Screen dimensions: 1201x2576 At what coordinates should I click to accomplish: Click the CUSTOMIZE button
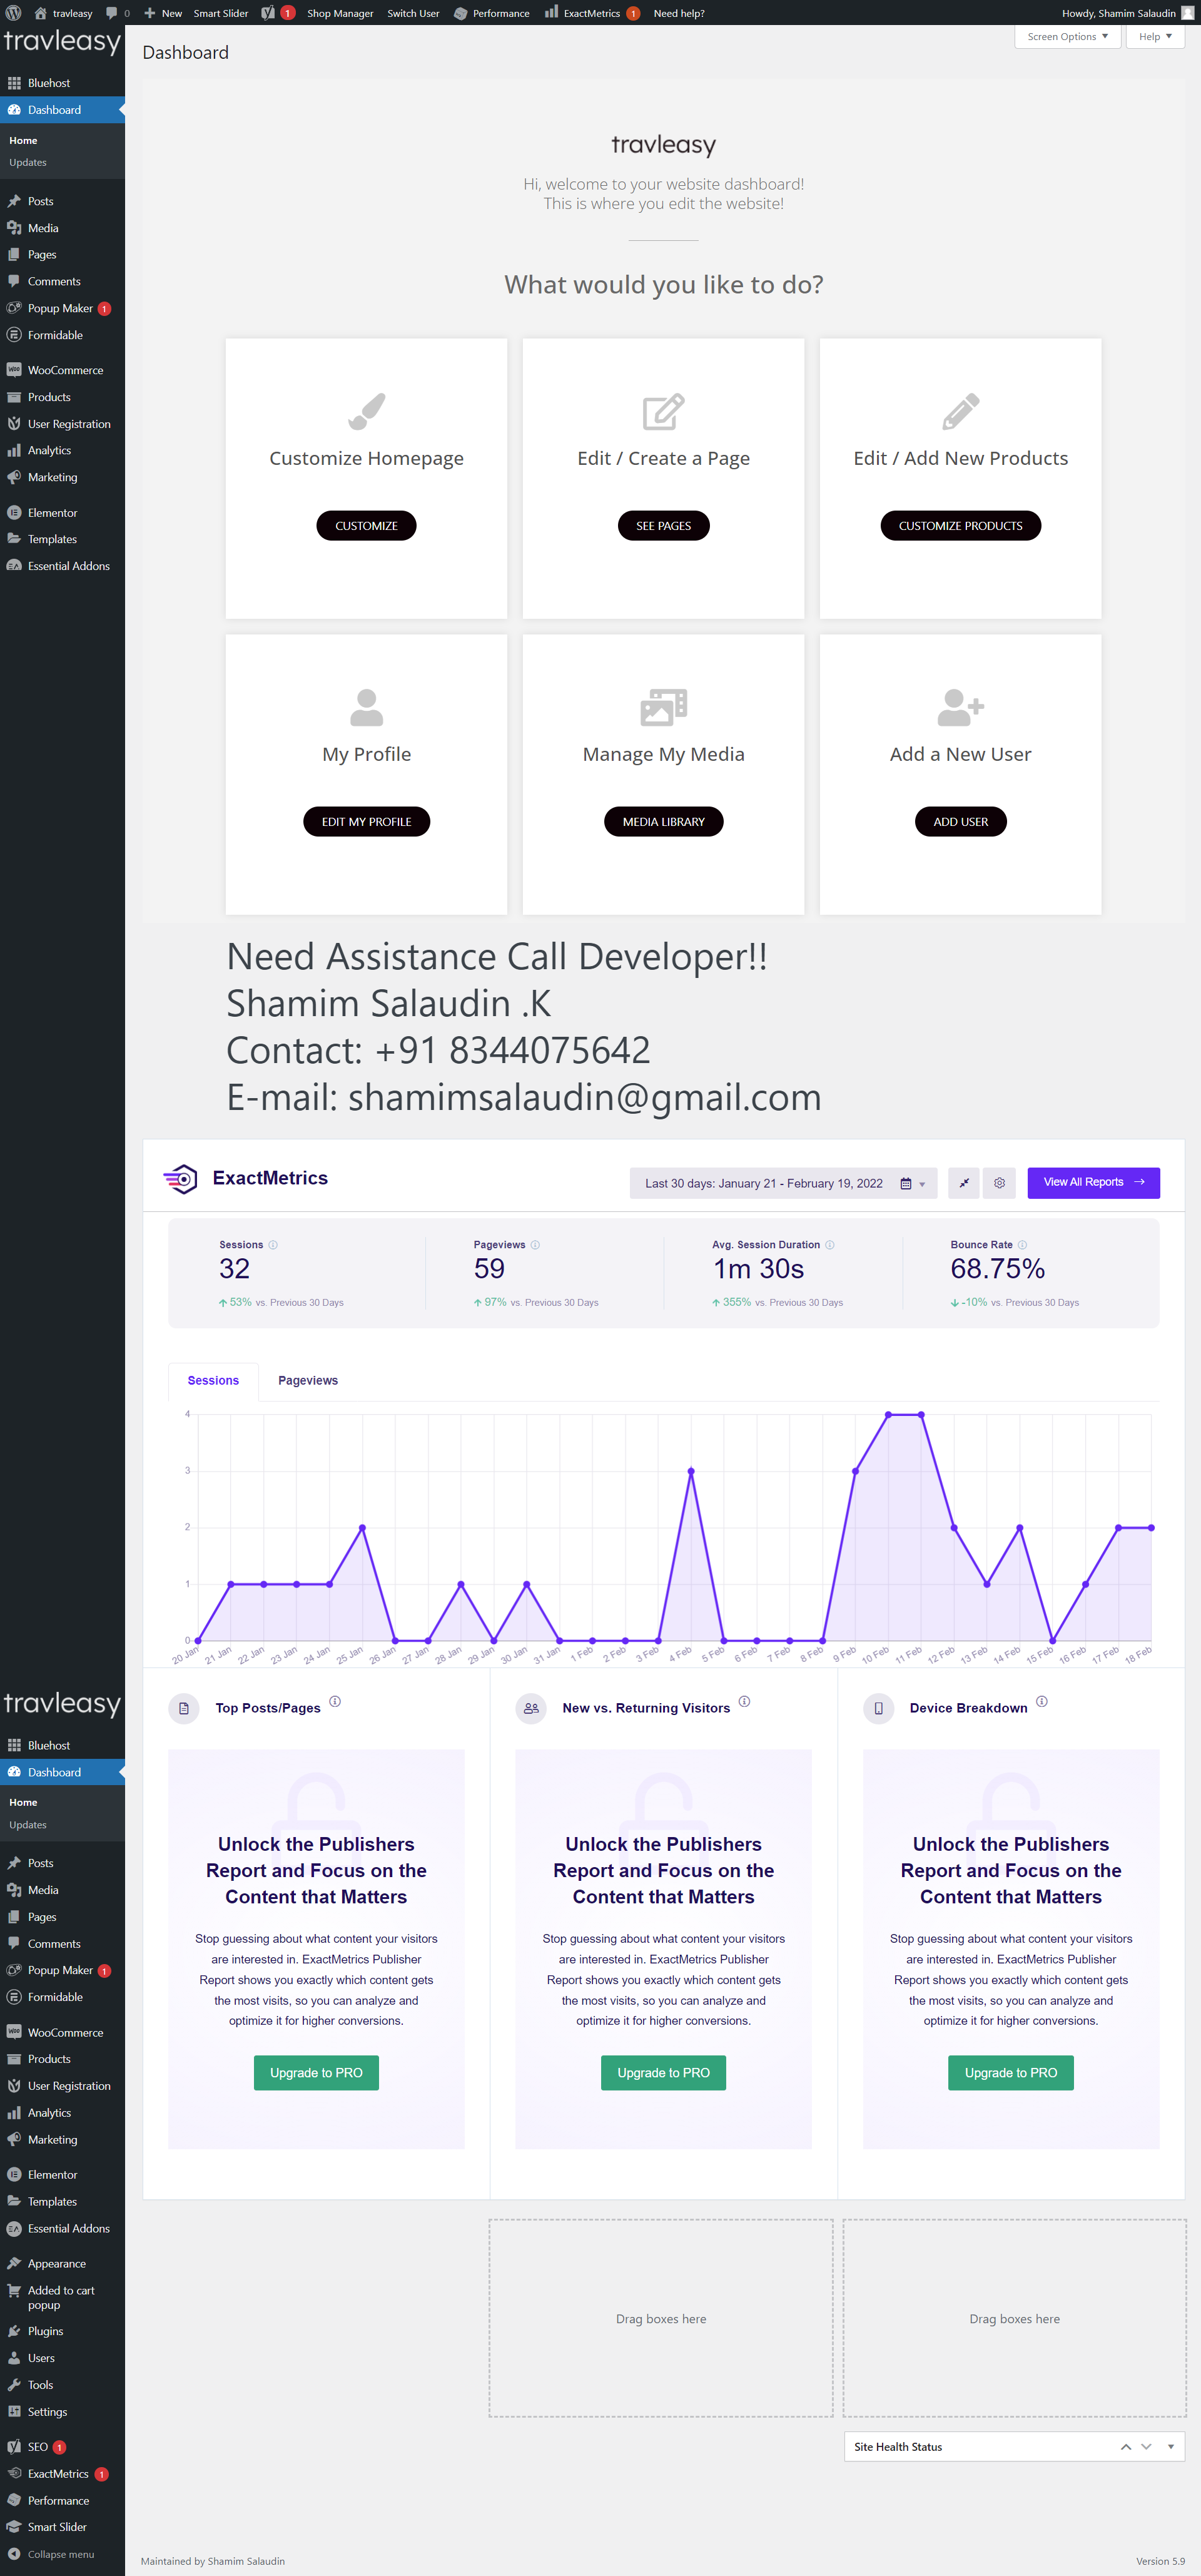(366, 525)
